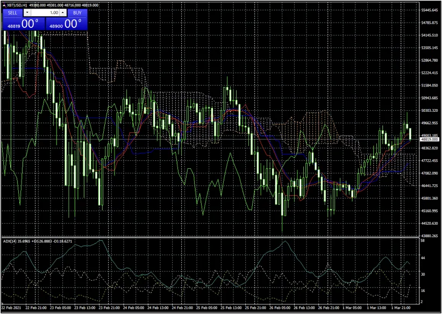442x314 pixels.
Task: Click the 55445.645 price axis value
Action: pos(430,10)
